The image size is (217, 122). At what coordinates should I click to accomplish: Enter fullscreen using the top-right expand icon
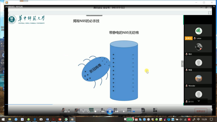(210, 13)
